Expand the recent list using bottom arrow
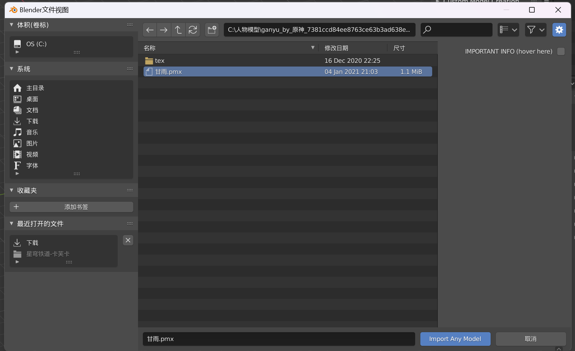 [x=17, y=262]
